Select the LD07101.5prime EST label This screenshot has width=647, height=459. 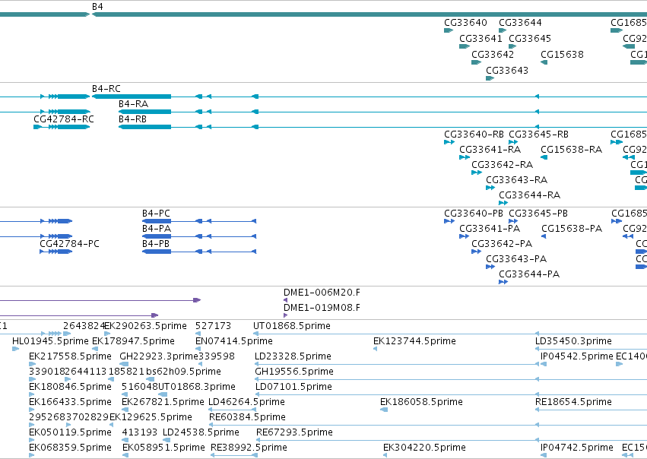[293, 387]
